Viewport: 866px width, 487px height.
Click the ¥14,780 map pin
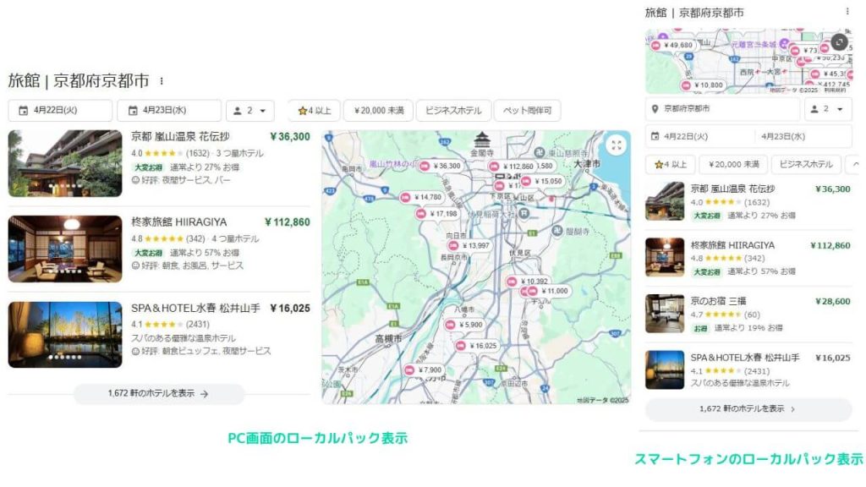coord(421,197)
